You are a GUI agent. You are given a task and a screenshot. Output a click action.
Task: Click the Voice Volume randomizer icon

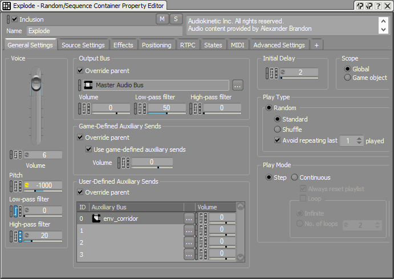(x=27, y=155)
